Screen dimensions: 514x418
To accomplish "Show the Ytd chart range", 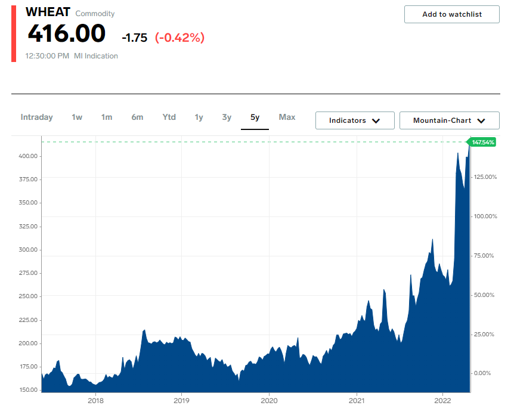I will coord(169,117).
